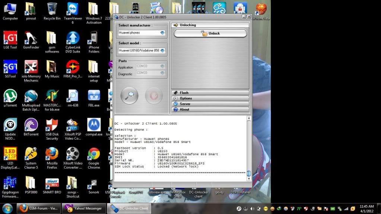Open Xilisoft Video Converter icon
The width and height of the screenshot is (381, 214).
click(73, 158)
